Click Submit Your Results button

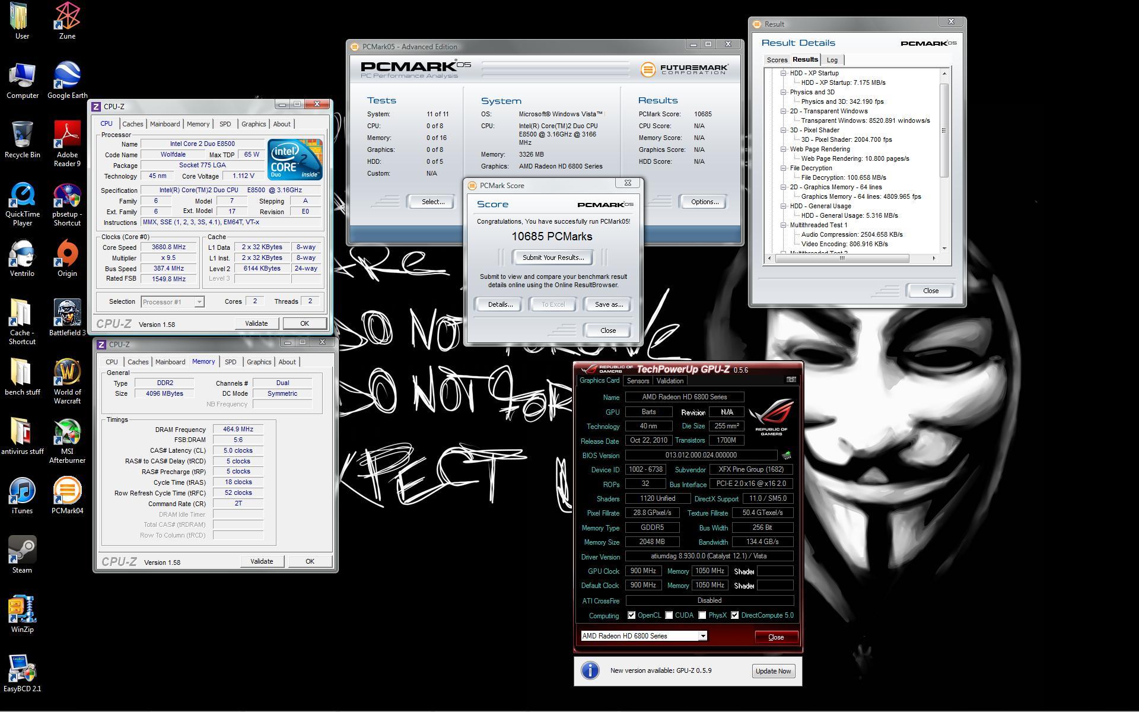click(x=553, y=258)
